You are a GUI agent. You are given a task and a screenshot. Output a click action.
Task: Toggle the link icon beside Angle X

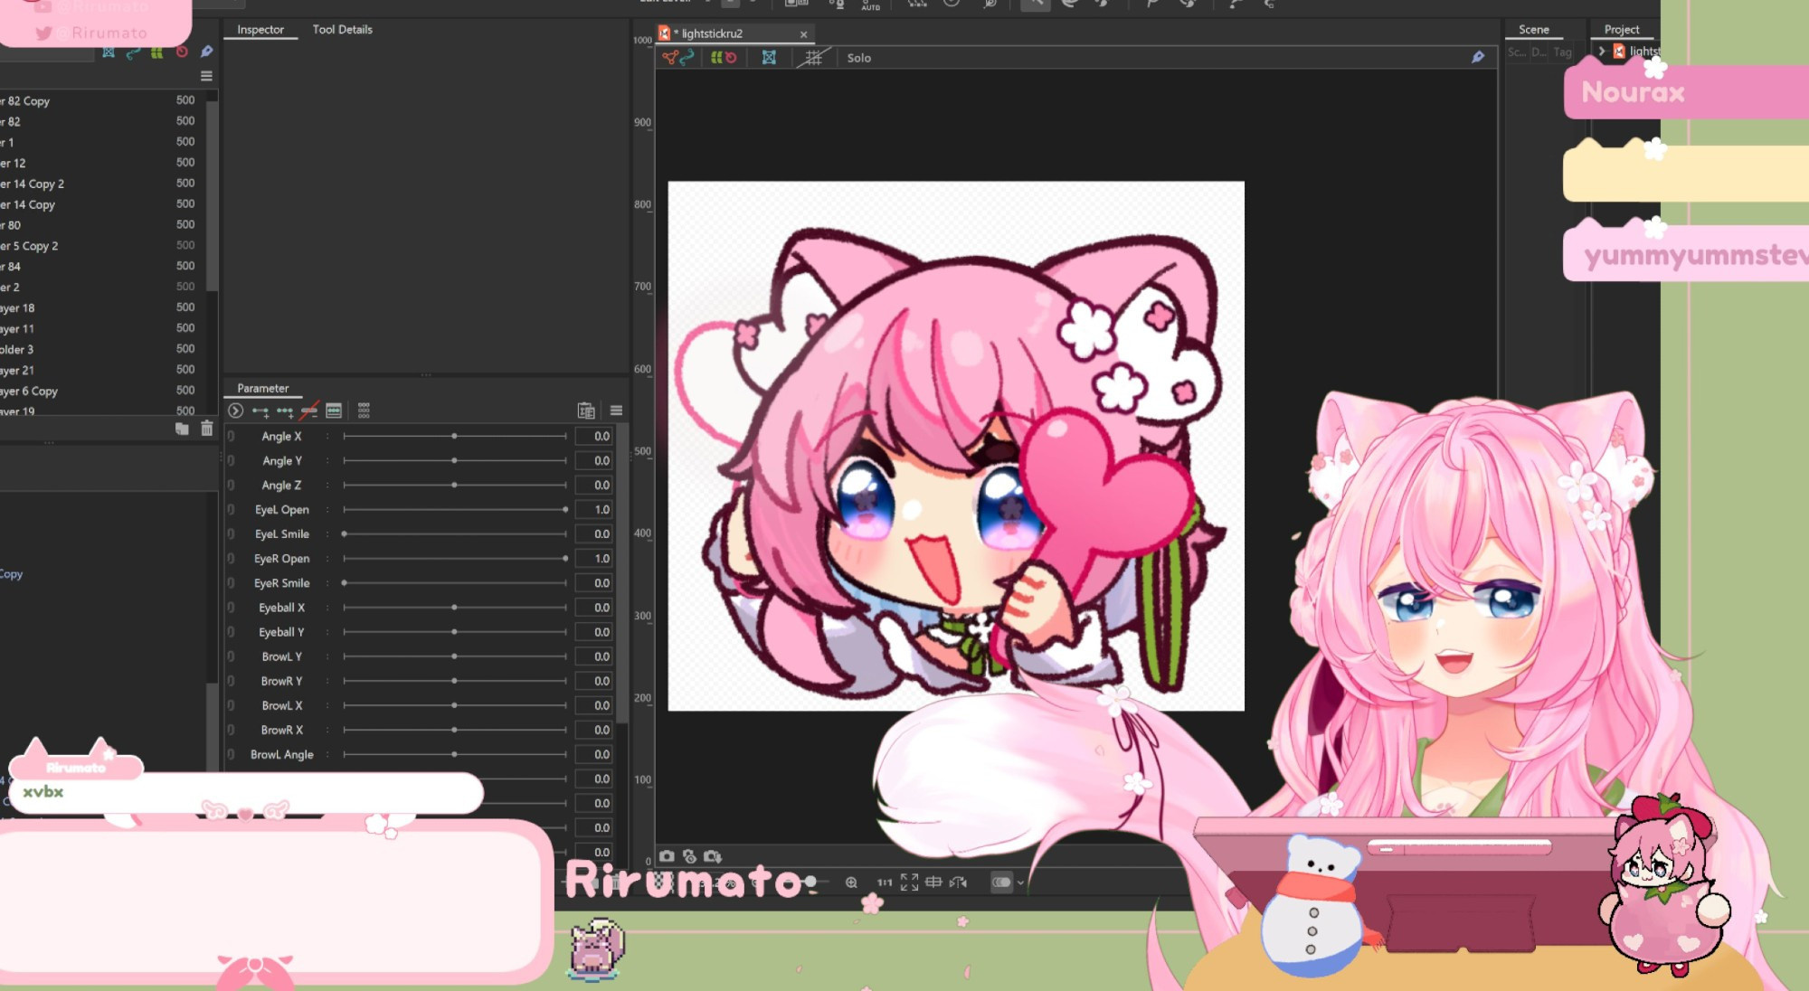pos(232,436)
